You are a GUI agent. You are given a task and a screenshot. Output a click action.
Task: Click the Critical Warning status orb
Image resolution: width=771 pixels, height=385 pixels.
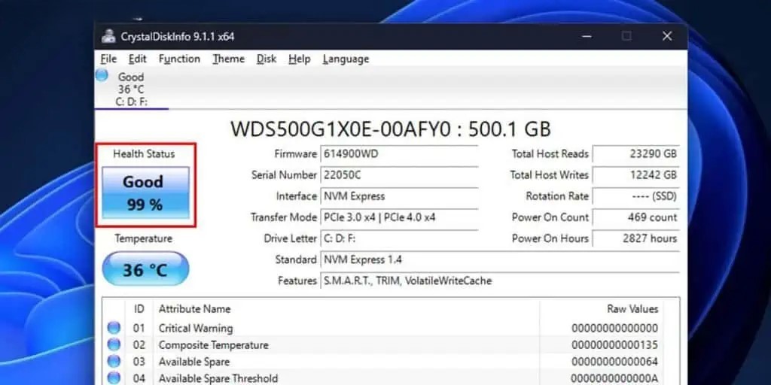click(x=114, y=328)
